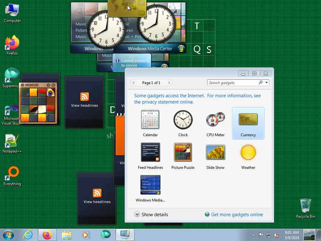Click View headlines in the bottom Feed Headlines gadget
The width and height of the screenshot is (321, 241).
coord(97,202)
